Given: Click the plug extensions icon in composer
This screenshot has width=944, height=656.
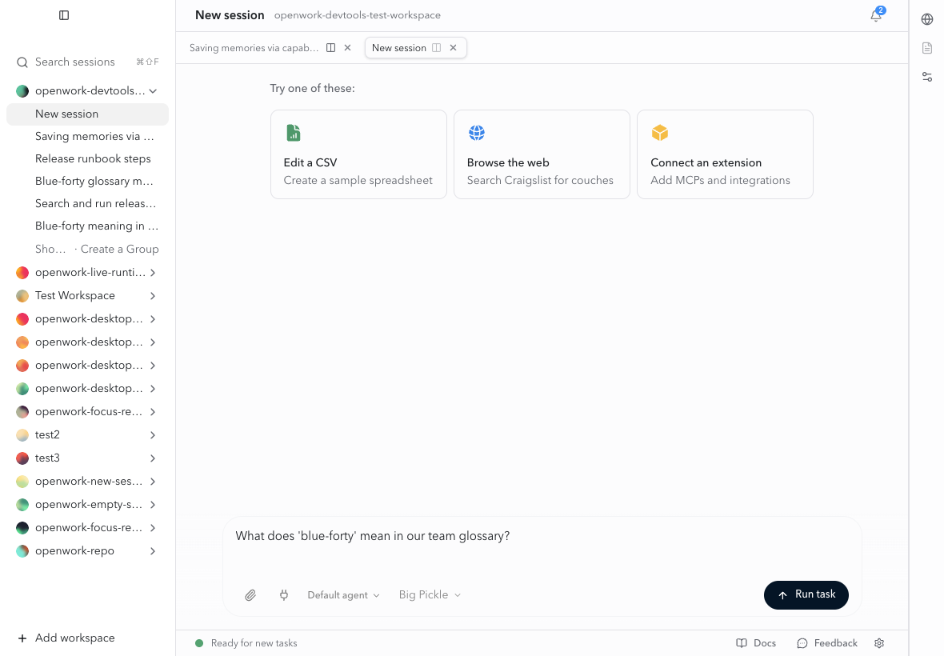Looking at the screenshot, I should point(284,595).
